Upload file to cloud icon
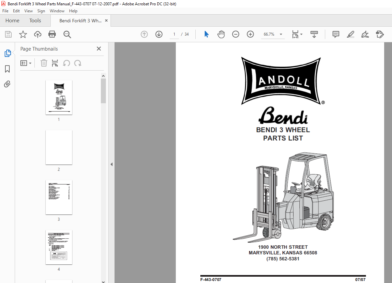 [38, 34]
